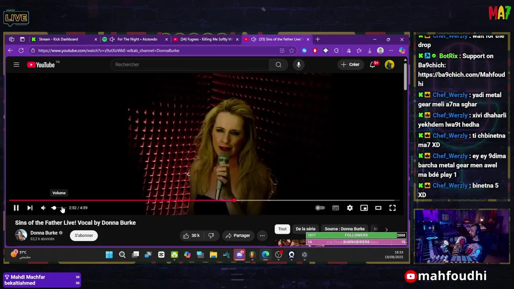Switch to the For The Night • Alutondo tab

137,39
